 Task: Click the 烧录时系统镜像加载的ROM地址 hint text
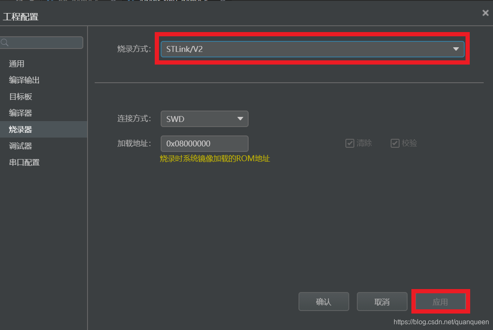pos(215,158)
